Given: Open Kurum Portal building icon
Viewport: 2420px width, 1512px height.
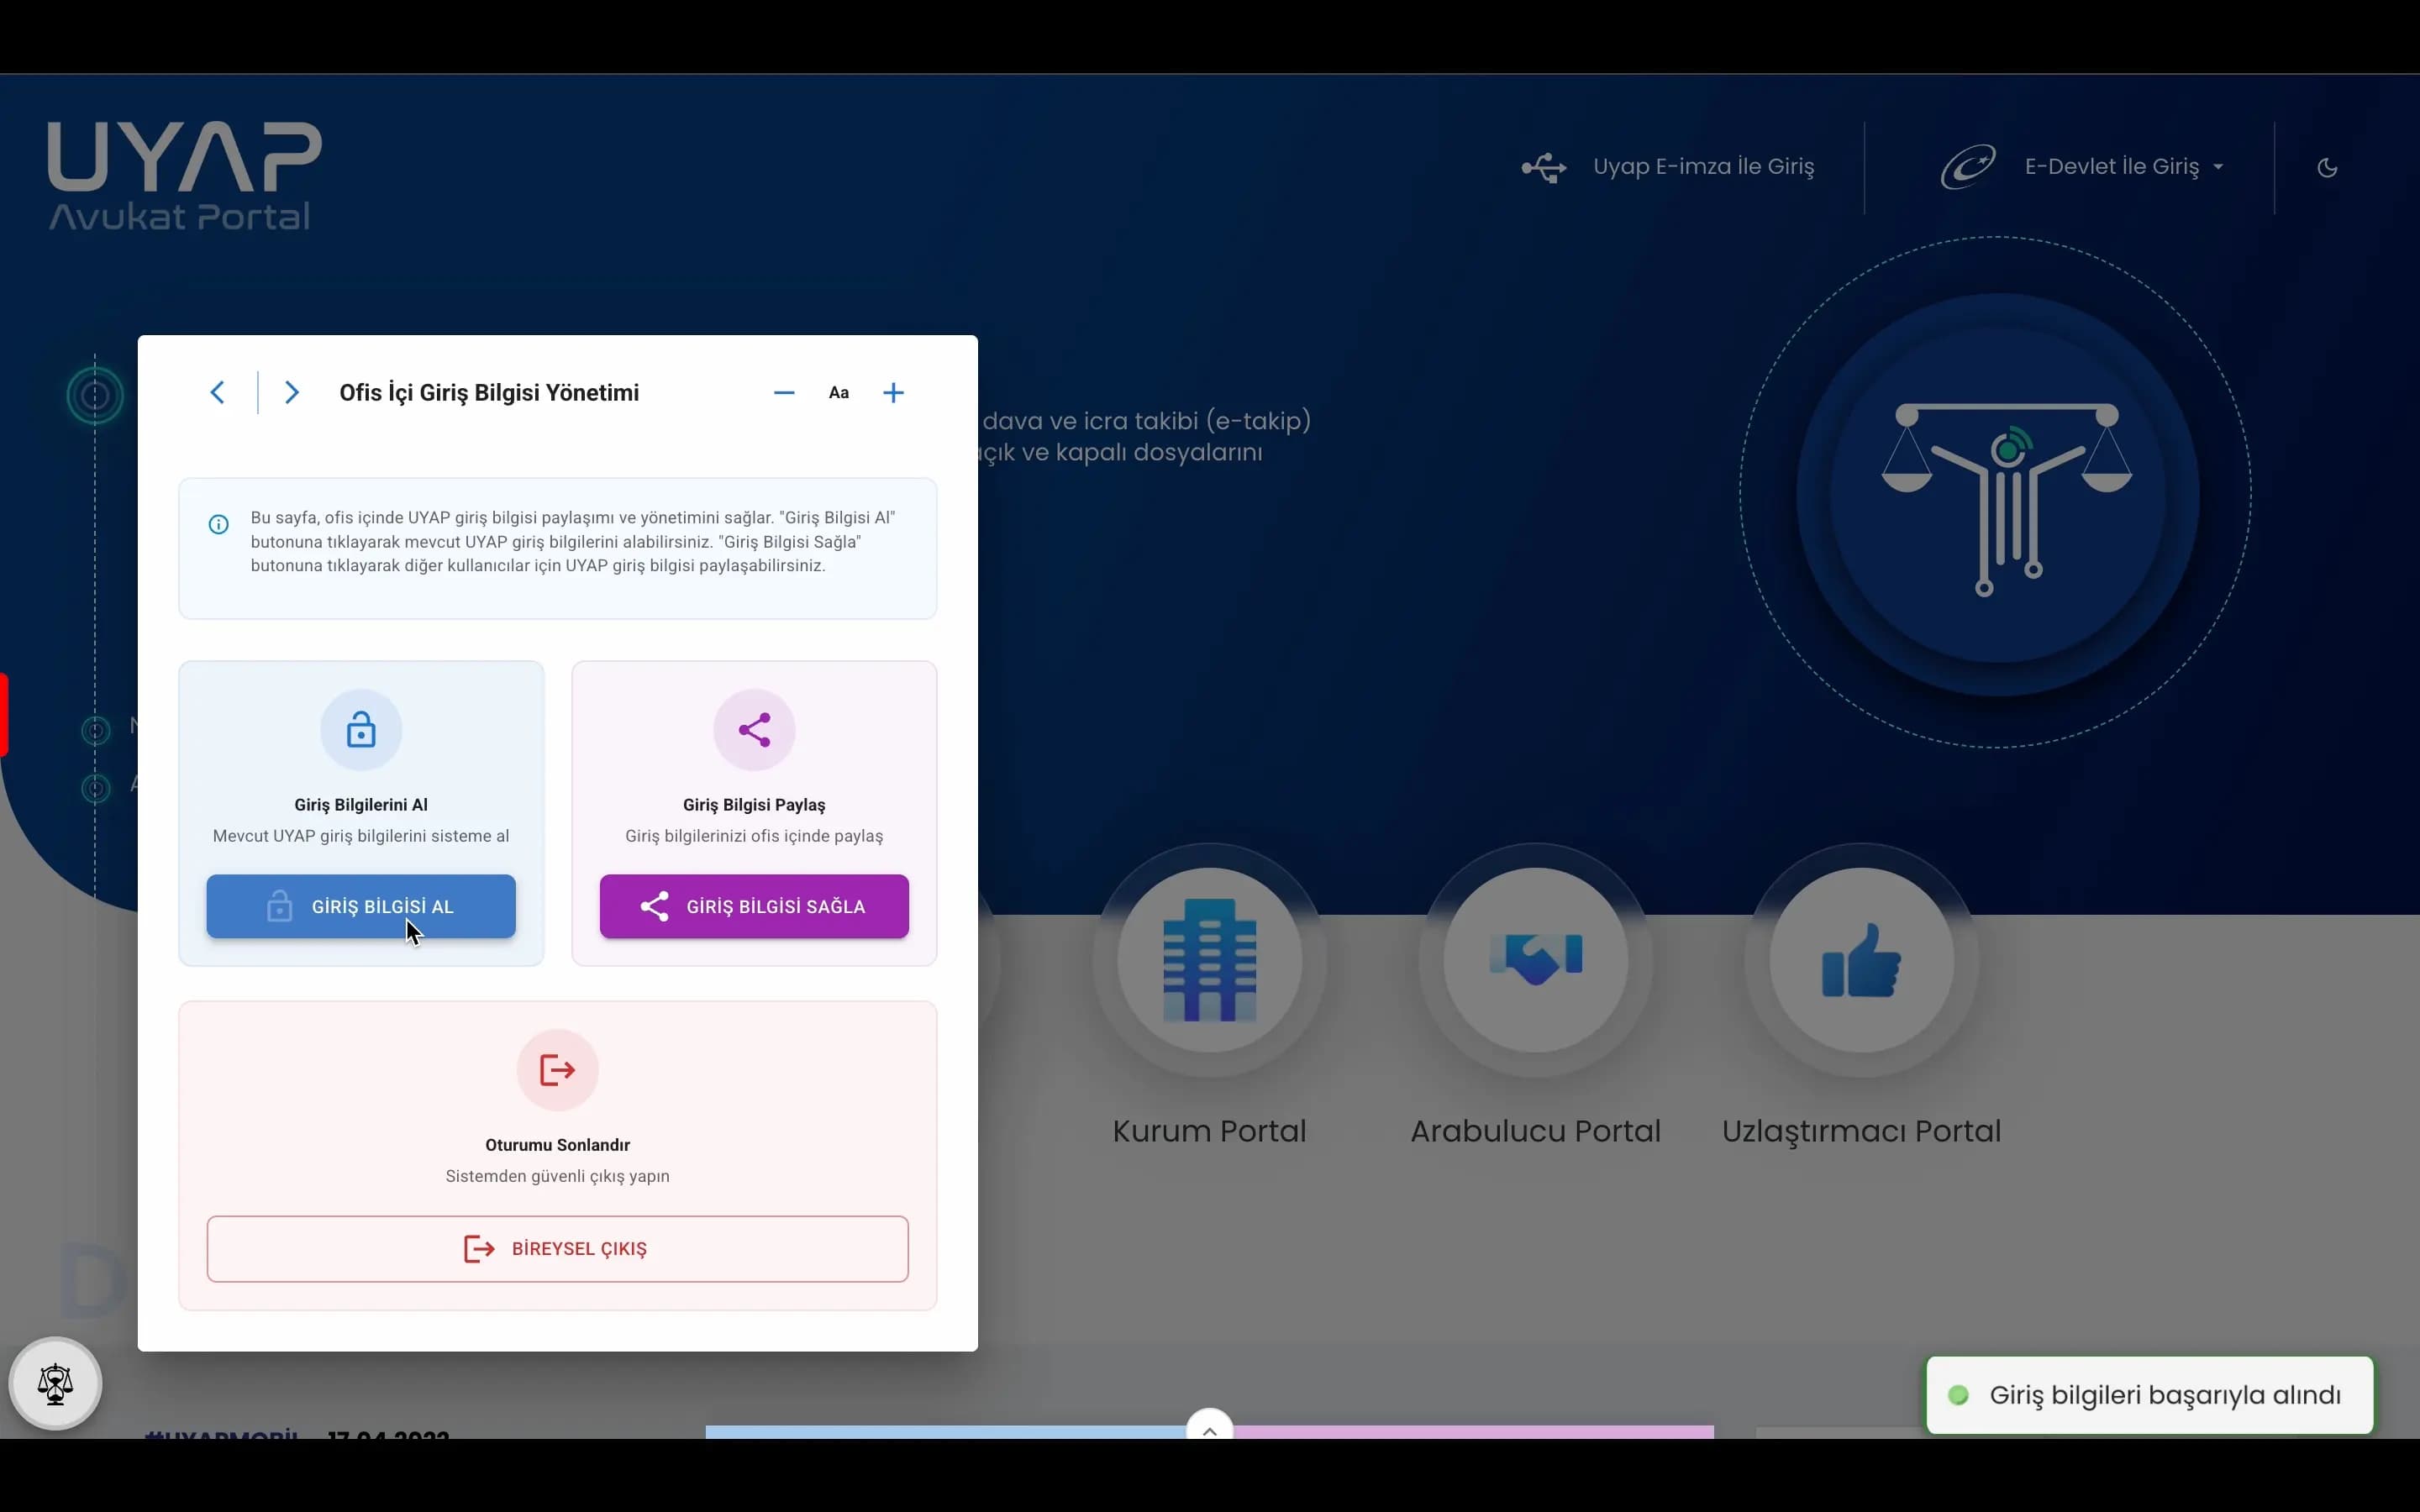Looking at the screenshot, I should [1209, 960].
